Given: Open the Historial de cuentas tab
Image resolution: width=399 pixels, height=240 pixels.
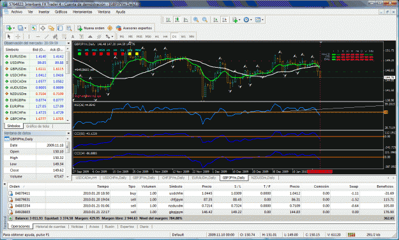Looking at the screenshot, I should click(50, 227).
